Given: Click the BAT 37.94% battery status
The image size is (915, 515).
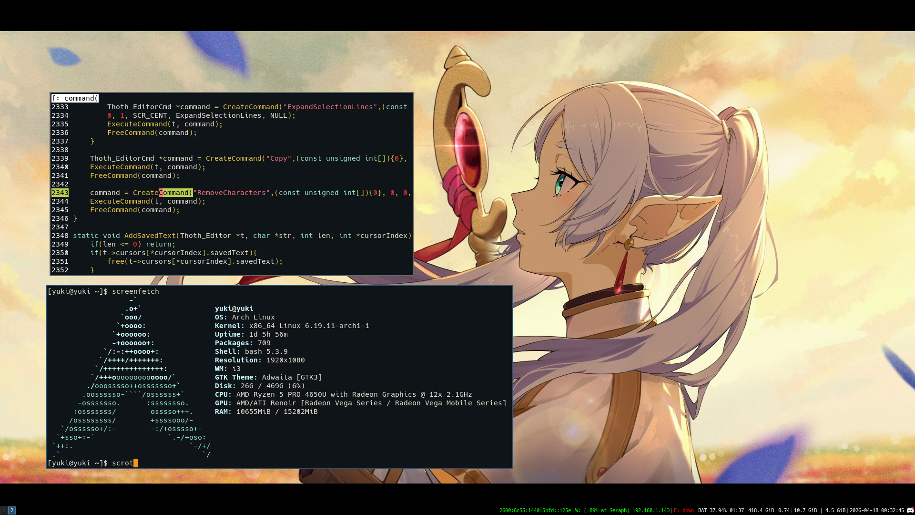Looking at the screenshot, I should coord(721,510).
